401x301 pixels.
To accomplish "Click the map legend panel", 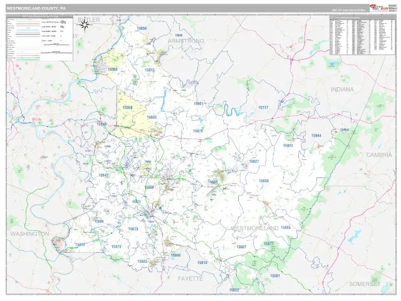I will (39, 38).
